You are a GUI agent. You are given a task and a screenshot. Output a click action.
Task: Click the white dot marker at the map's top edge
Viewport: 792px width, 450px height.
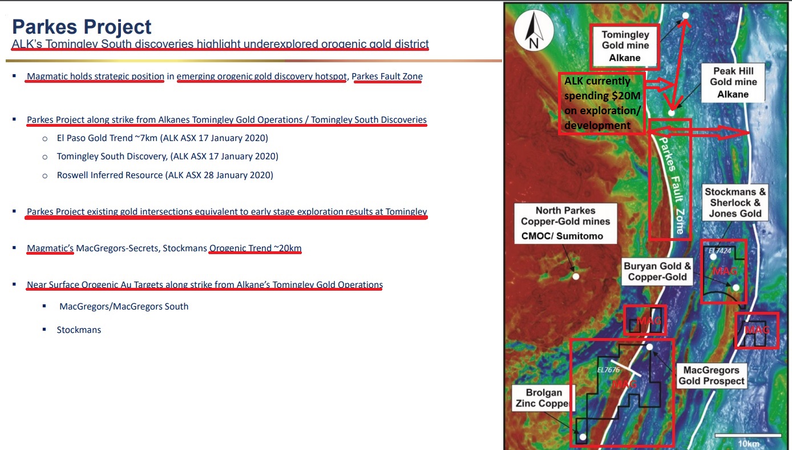(x=685, y=15)
